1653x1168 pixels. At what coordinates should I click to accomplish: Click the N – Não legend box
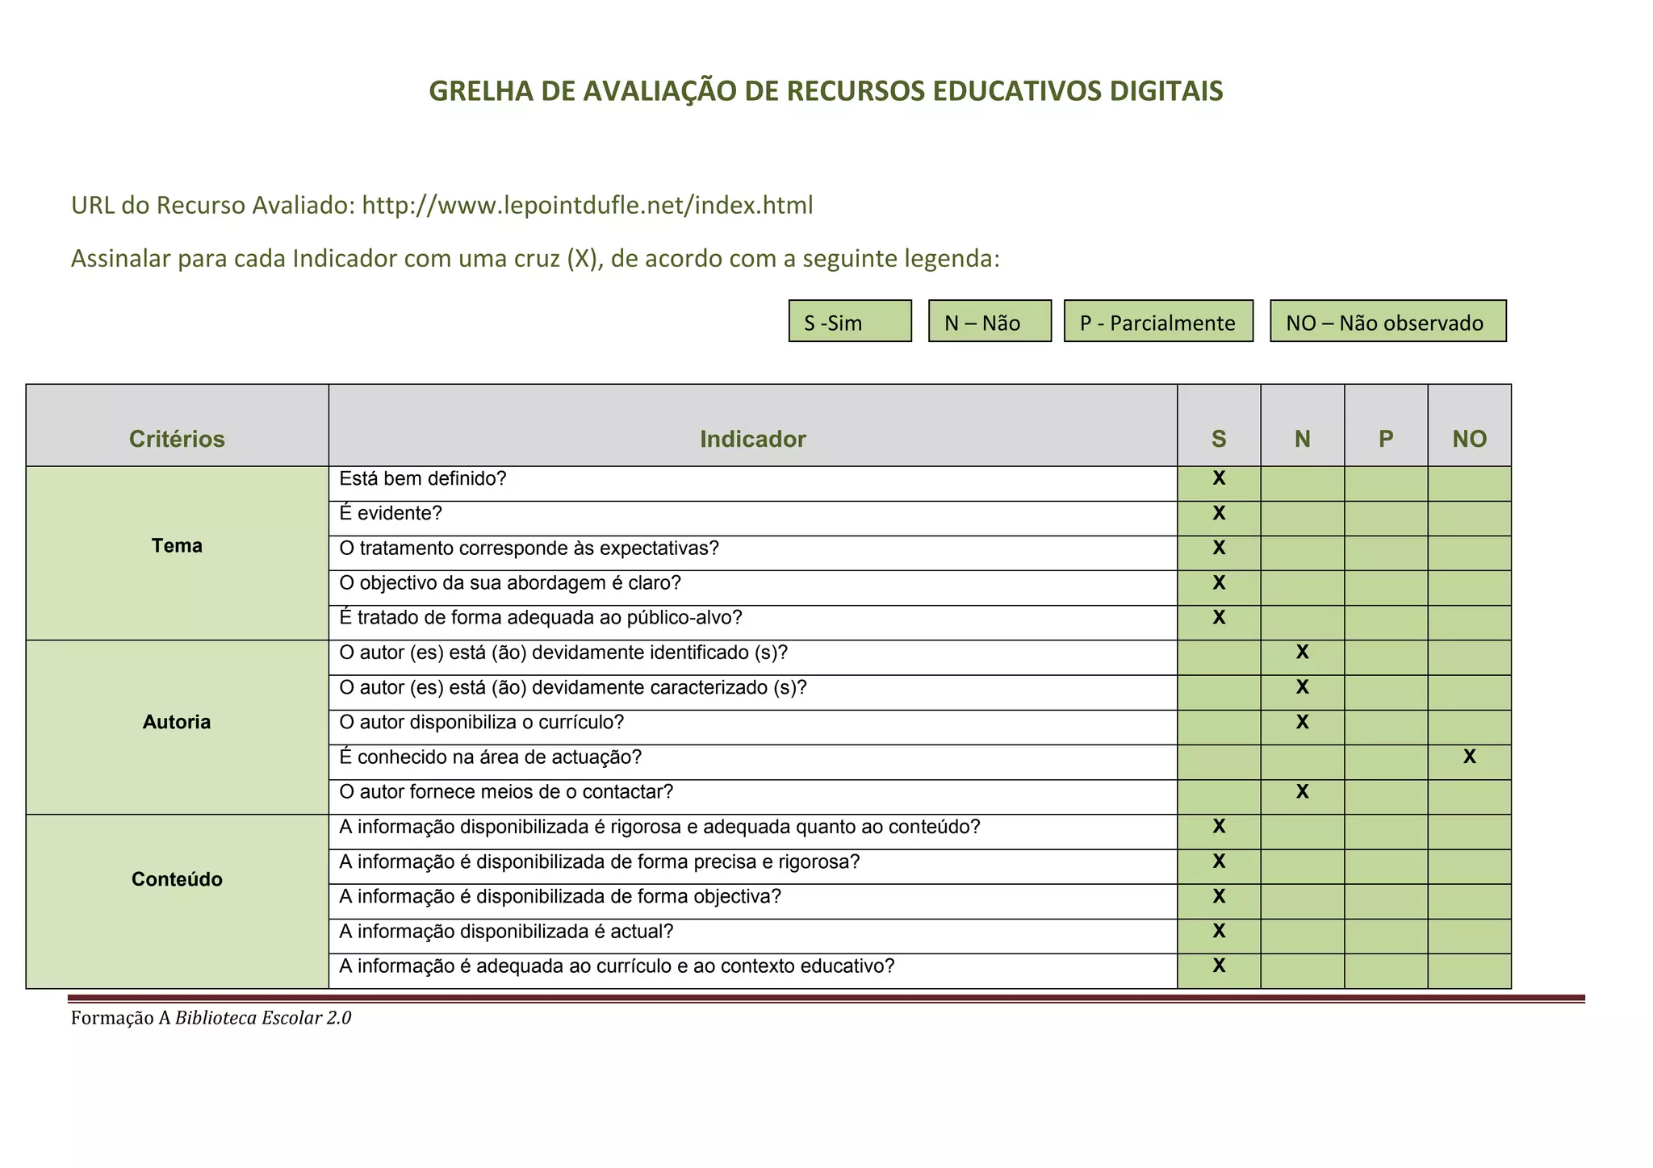click(x=990, y=322)
